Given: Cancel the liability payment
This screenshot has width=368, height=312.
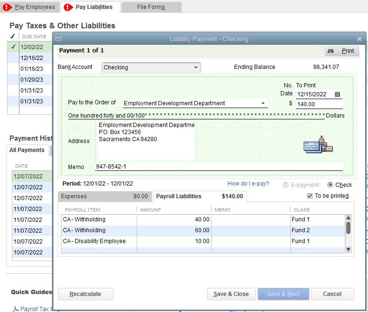Looking at the screenshot, I should (x=333, y=294).
